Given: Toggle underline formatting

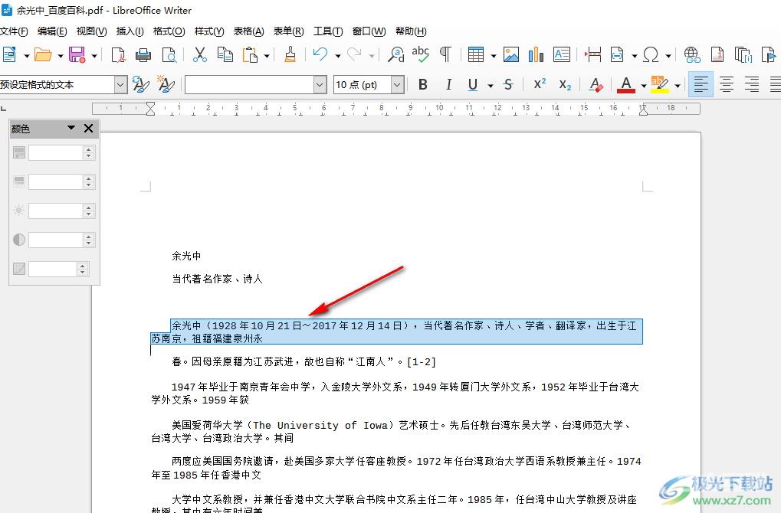Looking at the screenshot, I should pyautogui.click(x=473, y=84).
